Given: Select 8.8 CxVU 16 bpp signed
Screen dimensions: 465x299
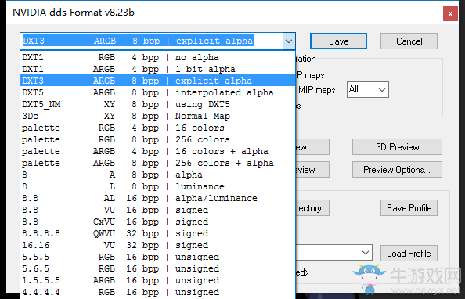Looking at the screenshot, I should click(x=157, y=222).
